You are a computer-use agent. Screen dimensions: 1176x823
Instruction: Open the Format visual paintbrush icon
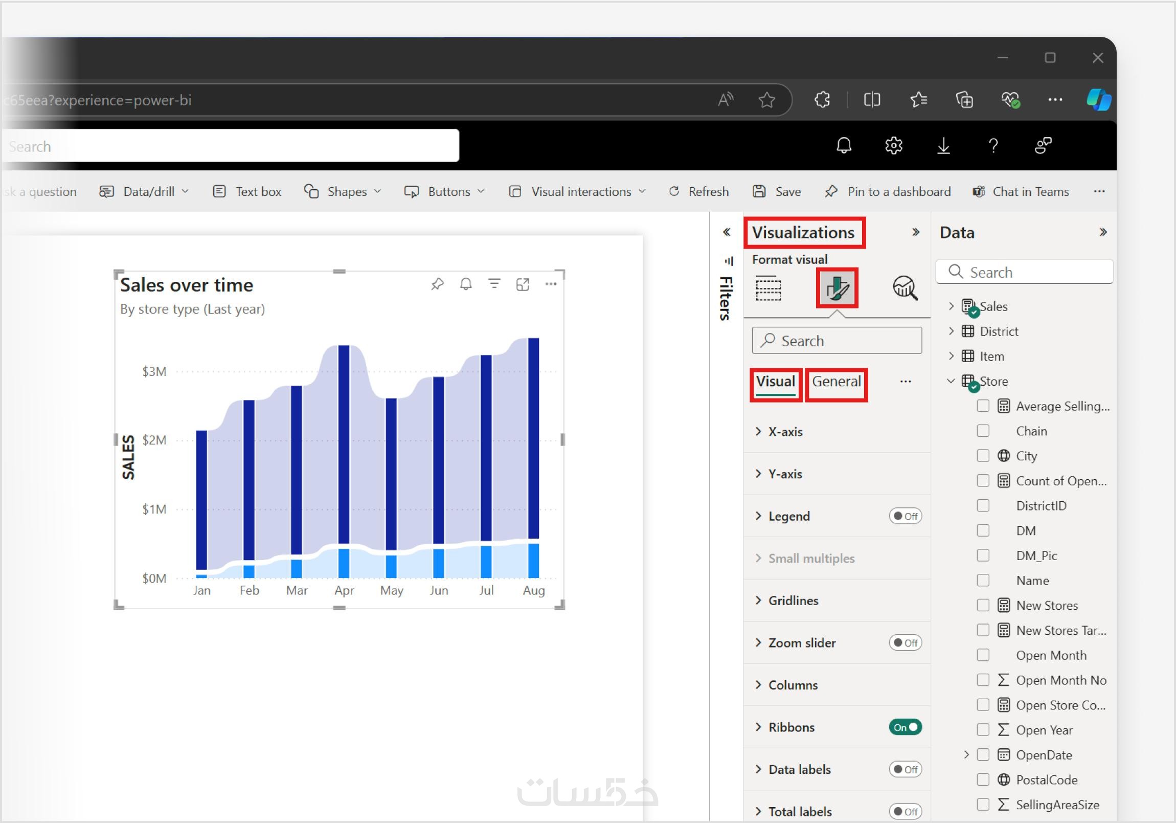coord(836,288)
